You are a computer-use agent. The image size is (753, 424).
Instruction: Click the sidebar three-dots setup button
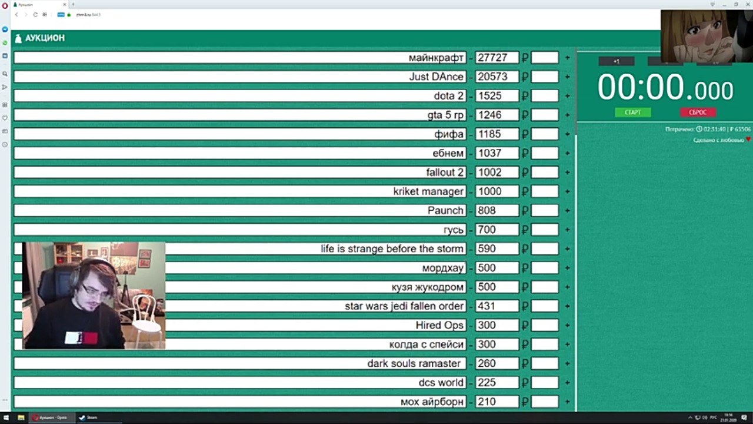(5, 400)
